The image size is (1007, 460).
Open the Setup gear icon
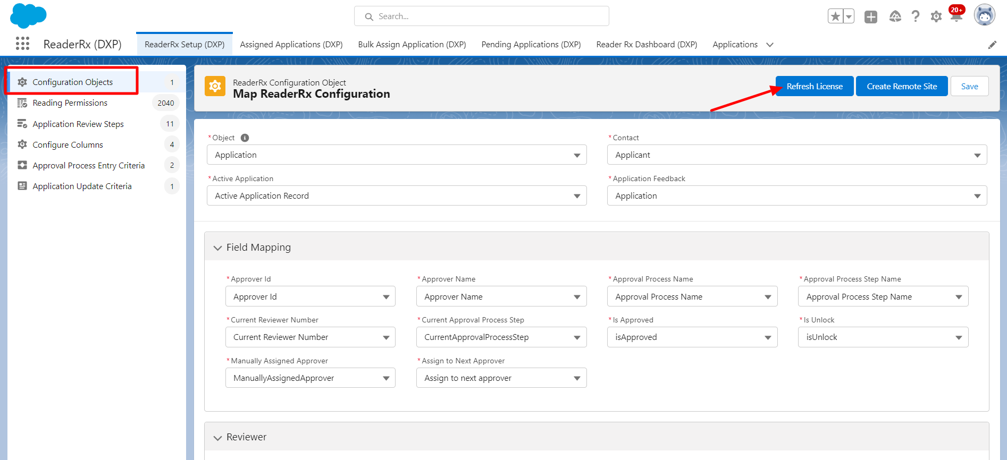936,16
